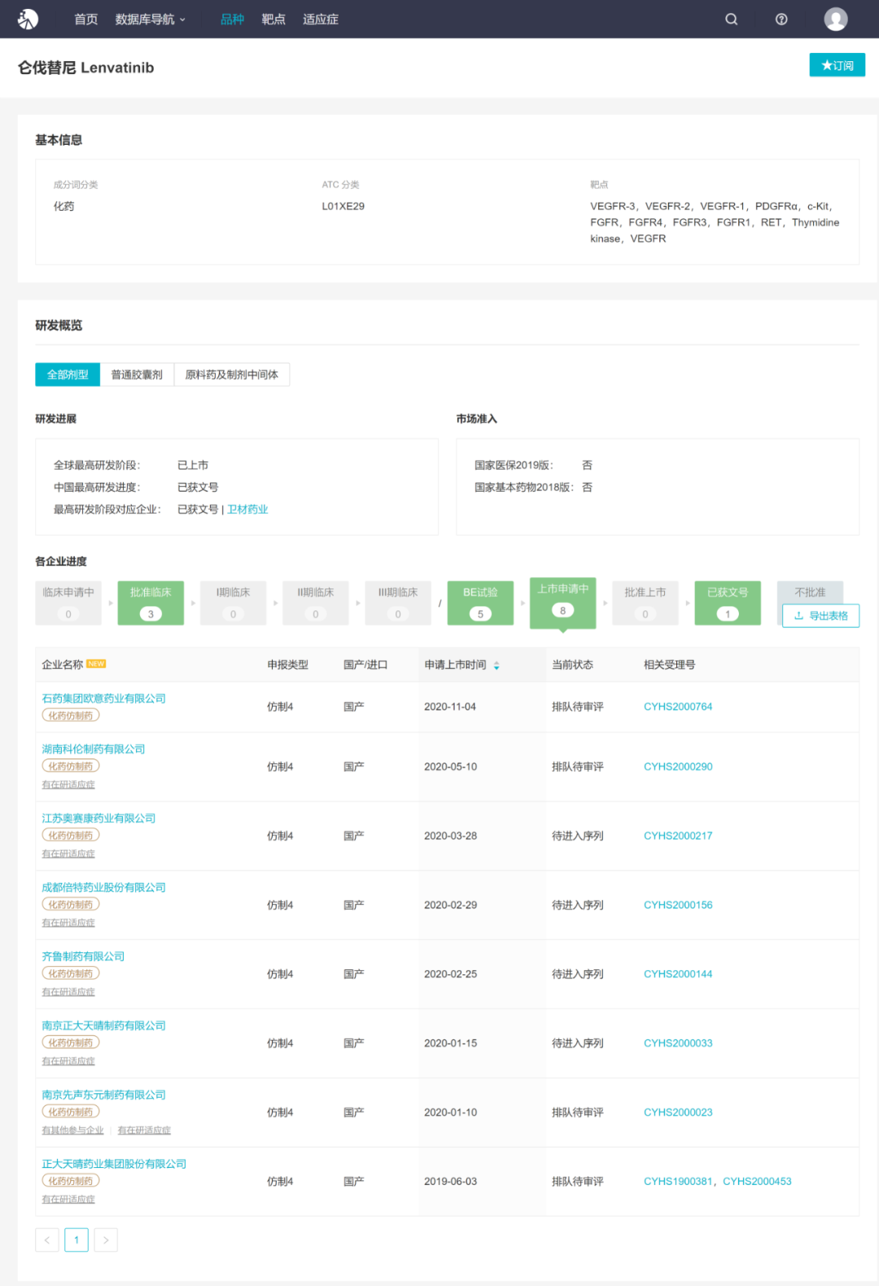Switch to 普通胶囊剂 tab
Viewport: 879px width, 1286px height.
137,374
